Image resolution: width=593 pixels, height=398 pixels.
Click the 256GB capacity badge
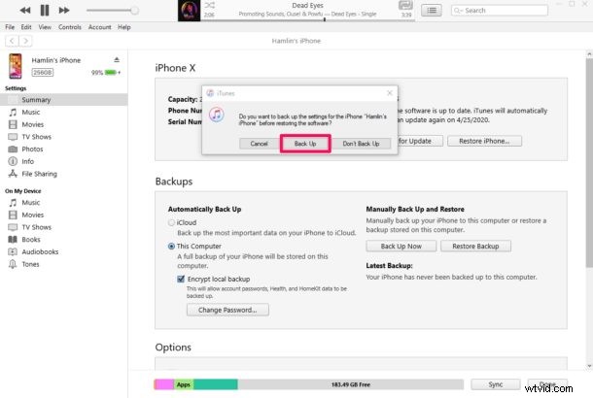43,73
